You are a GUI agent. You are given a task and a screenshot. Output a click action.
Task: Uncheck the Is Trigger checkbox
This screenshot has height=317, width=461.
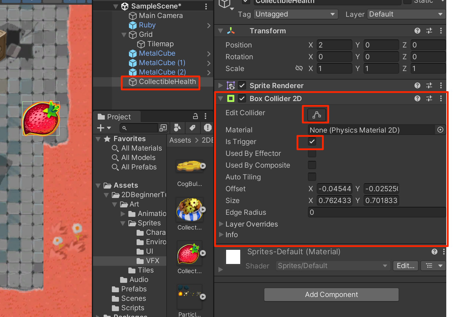[312, 142]
